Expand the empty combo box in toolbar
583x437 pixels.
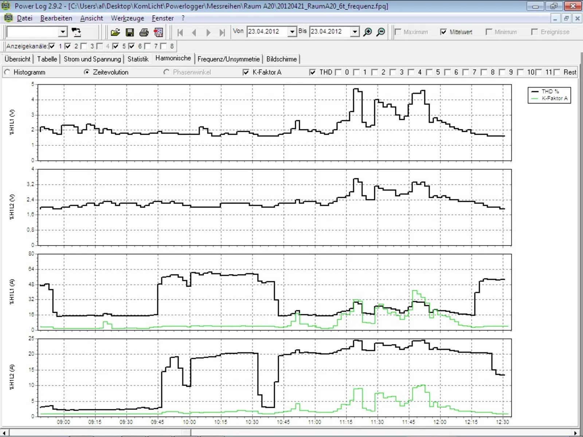tap(63, 32)
